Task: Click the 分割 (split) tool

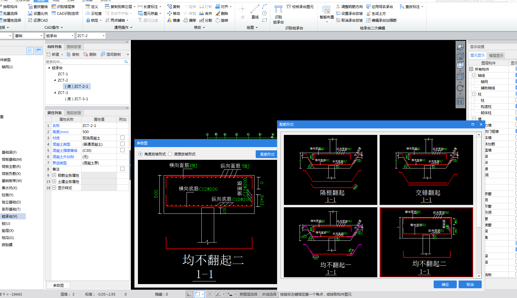Action: pos(206,20)
